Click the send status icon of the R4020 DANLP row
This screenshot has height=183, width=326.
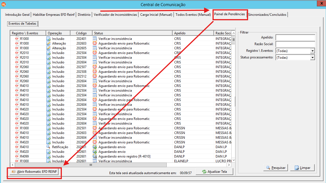tap(95, 152)
